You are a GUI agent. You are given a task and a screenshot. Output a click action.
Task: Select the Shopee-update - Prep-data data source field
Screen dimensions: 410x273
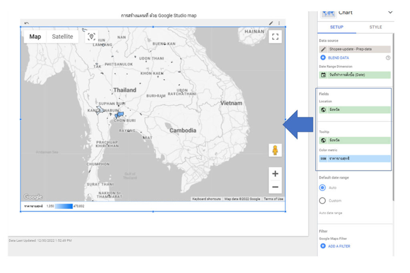point(355,49)
